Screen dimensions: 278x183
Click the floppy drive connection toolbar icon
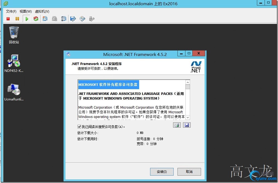point(73,19)
